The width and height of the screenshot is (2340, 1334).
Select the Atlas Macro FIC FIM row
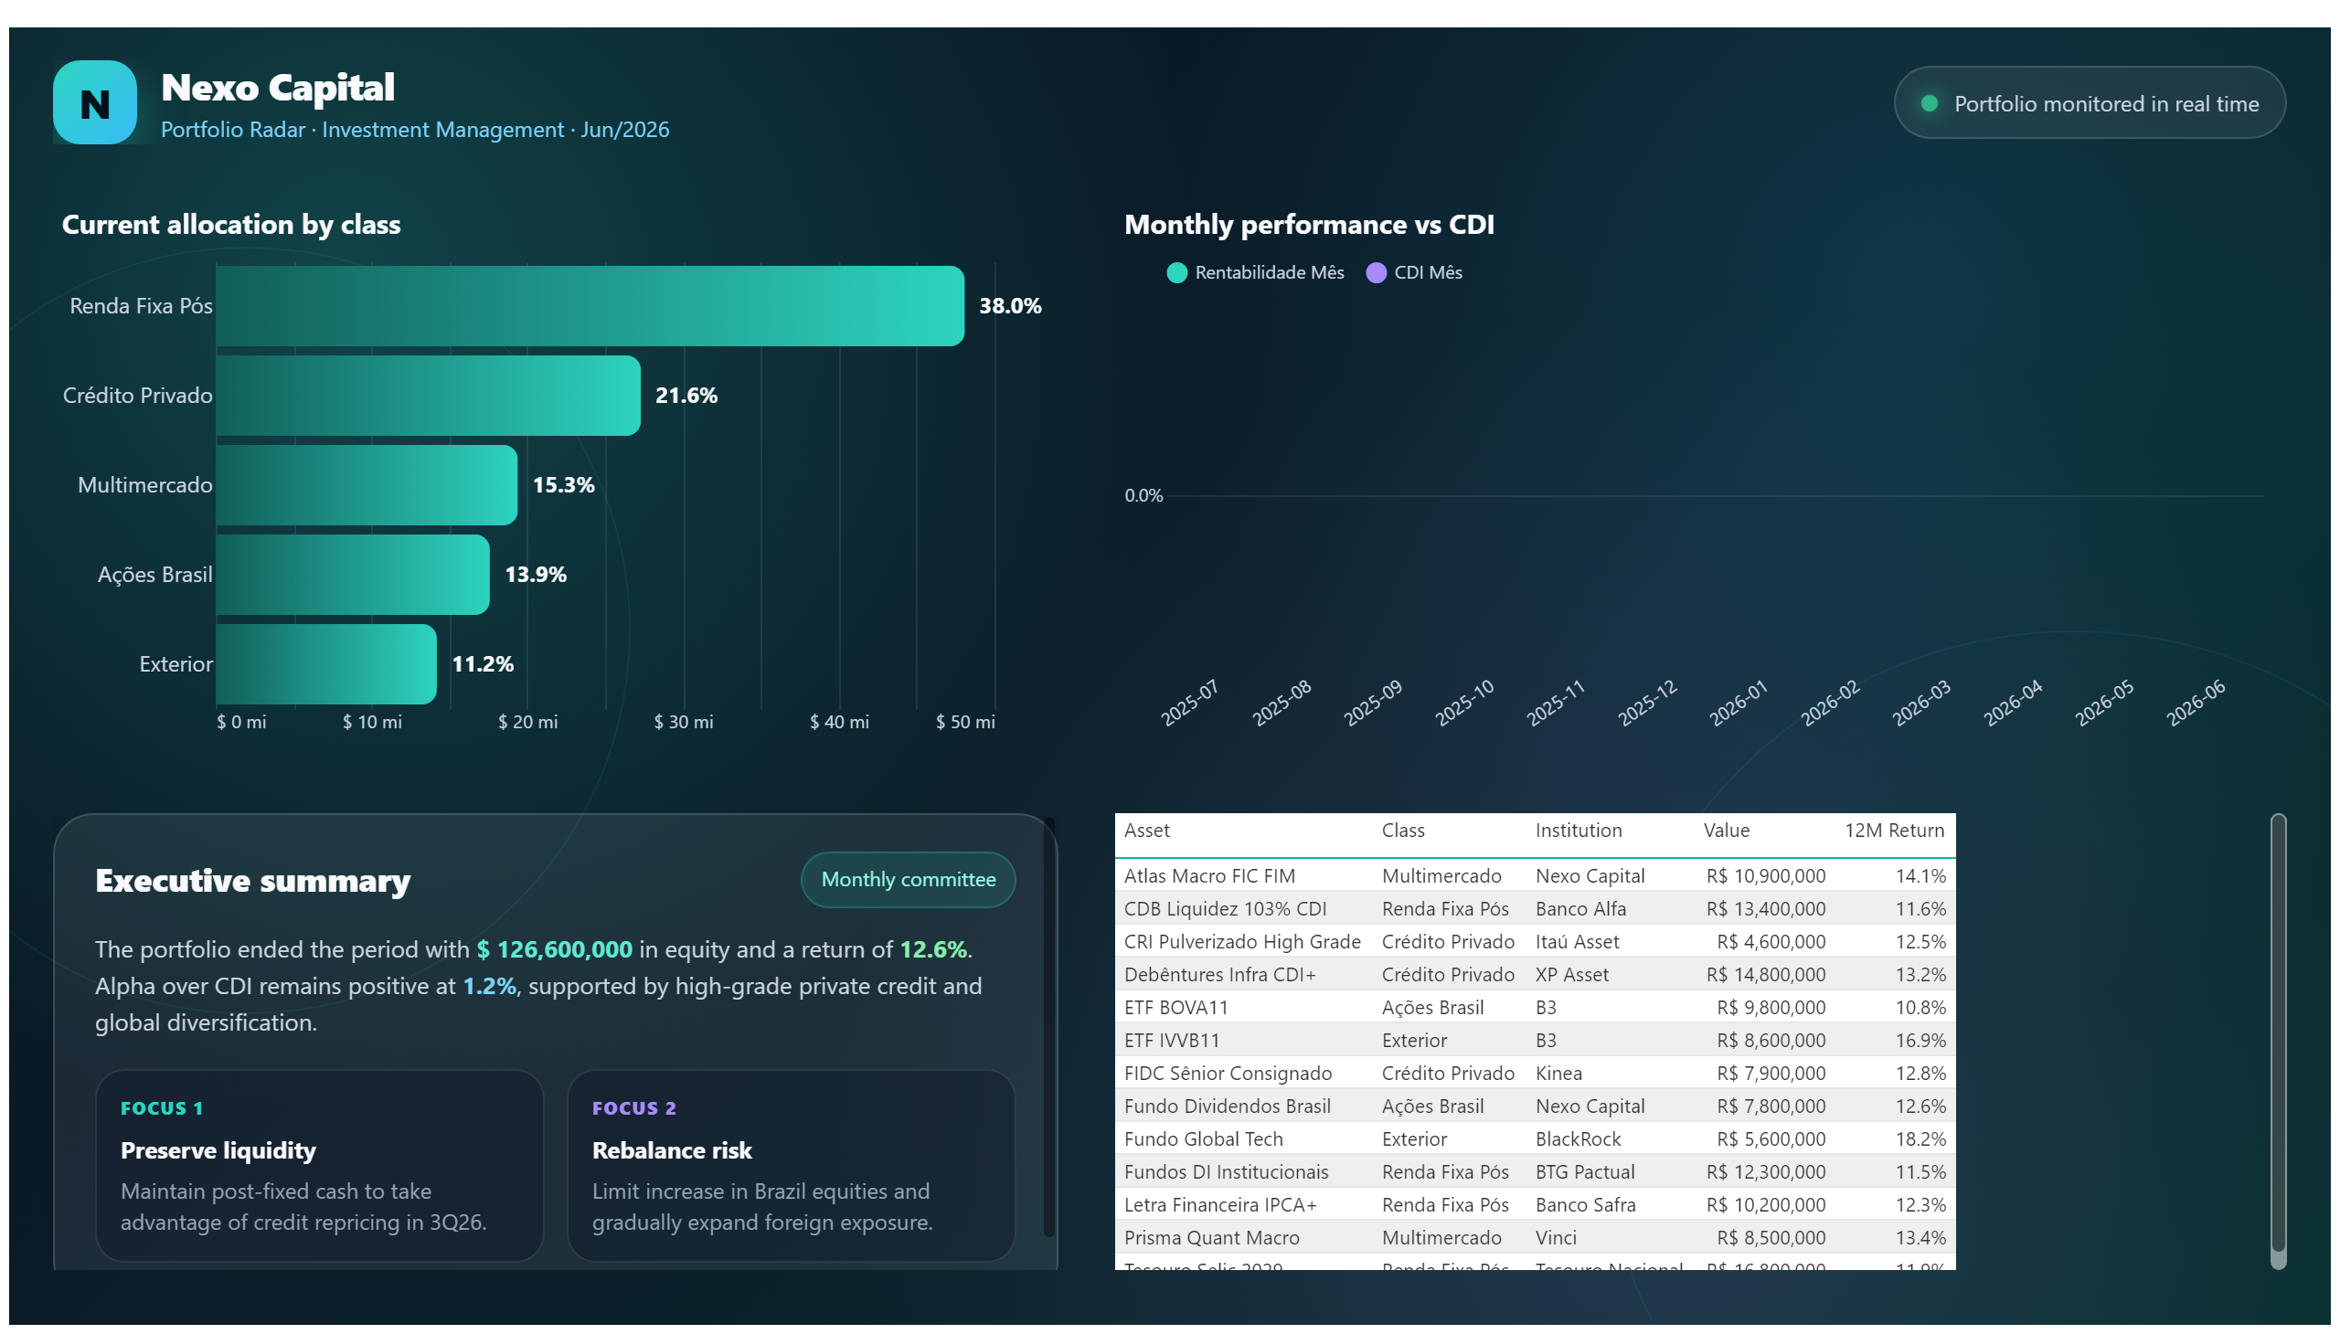click(1534, 876)
